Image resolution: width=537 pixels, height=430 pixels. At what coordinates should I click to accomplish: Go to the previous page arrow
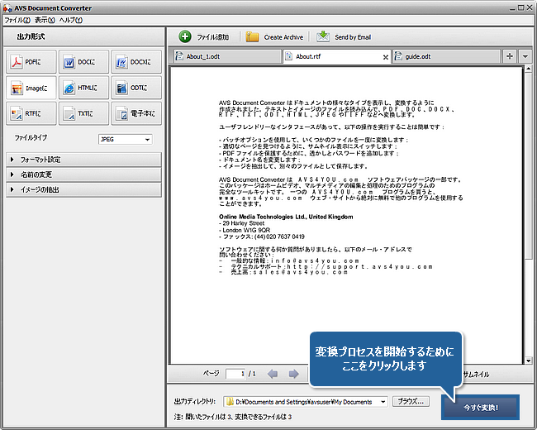[273, 374]
